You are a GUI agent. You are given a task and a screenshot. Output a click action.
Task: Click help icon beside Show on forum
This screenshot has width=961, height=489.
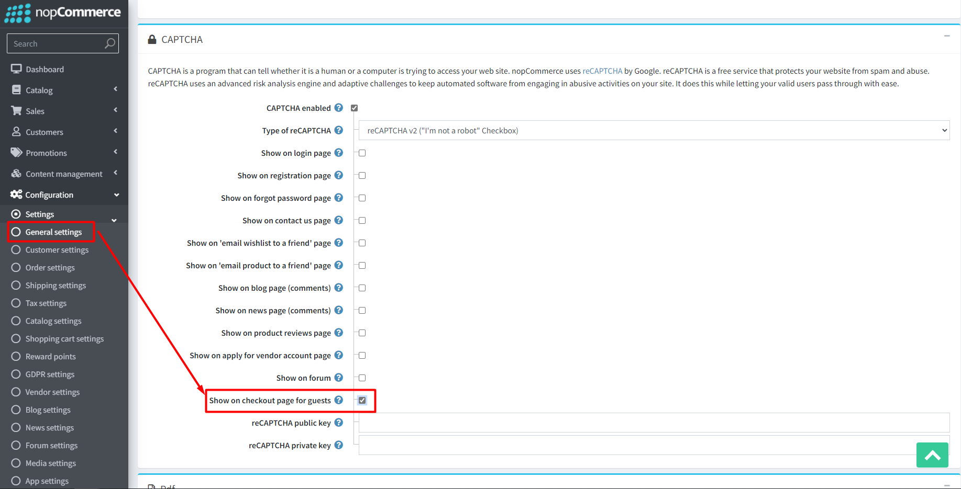point(339,378)
